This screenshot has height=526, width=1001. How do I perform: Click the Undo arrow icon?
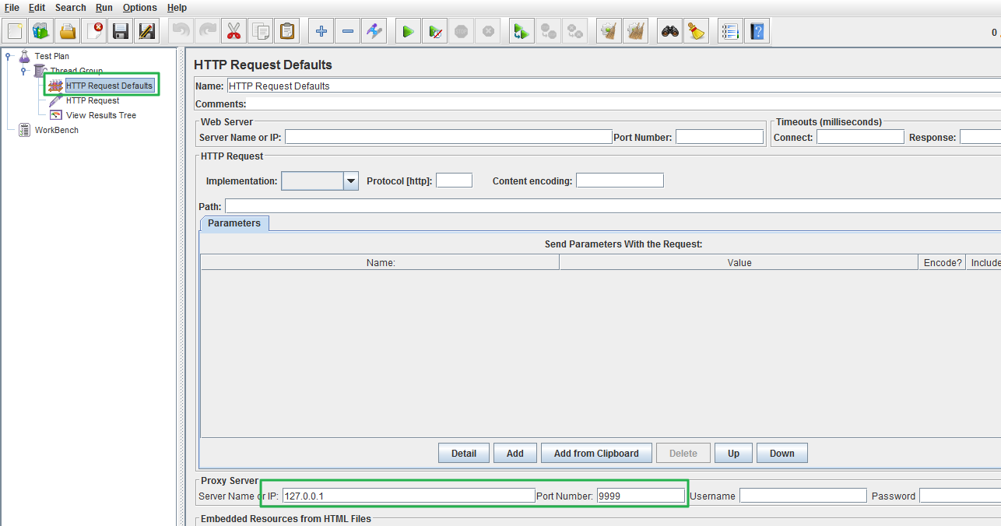point(181,32)
